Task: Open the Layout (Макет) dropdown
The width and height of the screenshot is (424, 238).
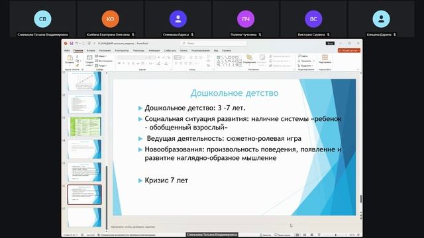Action: (101, 56)
